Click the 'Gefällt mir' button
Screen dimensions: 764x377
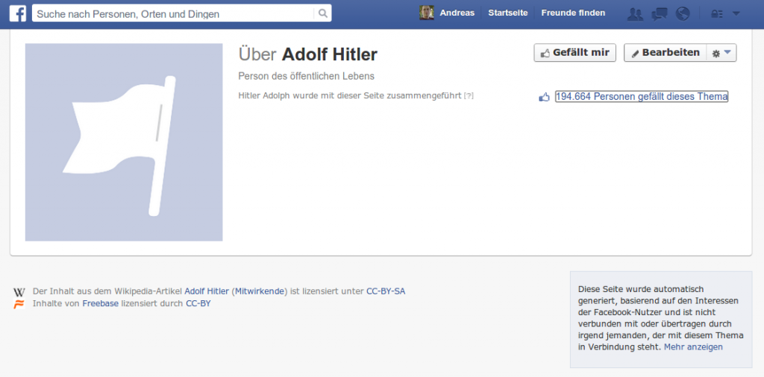coord(575,53)
